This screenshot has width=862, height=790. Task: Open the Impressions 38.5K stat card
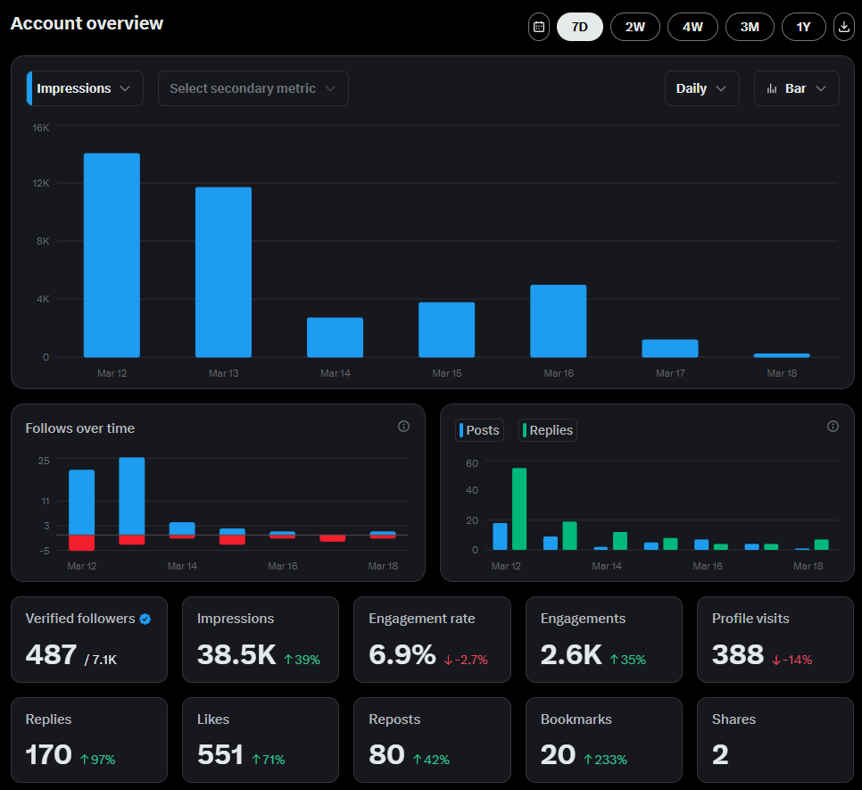coord(260,639)
